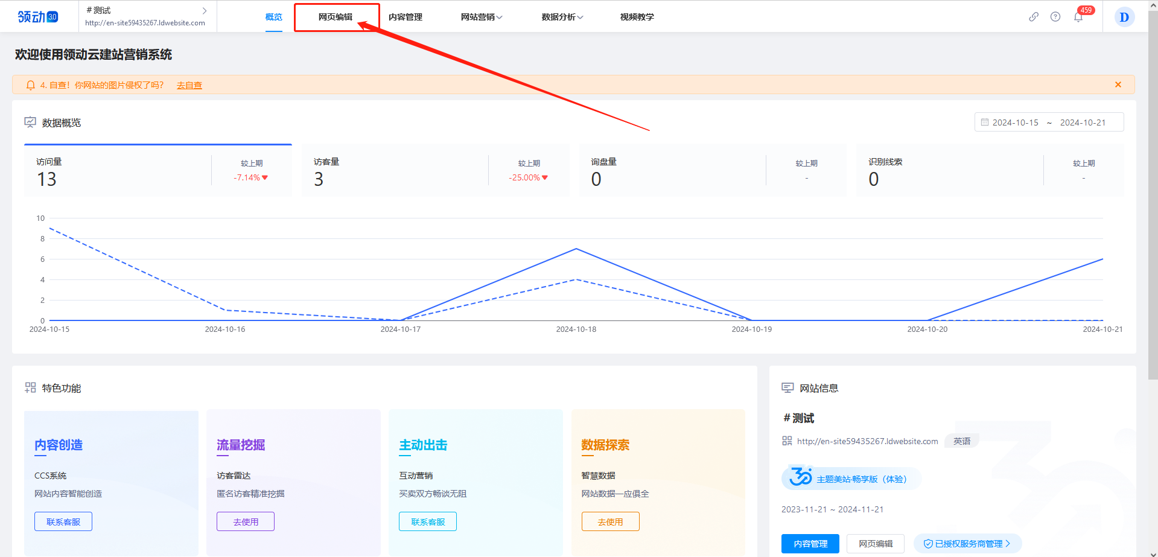Click the 去自查 link in notice bar
This screenshot has height=557, width=1158.
pos(189,85)
